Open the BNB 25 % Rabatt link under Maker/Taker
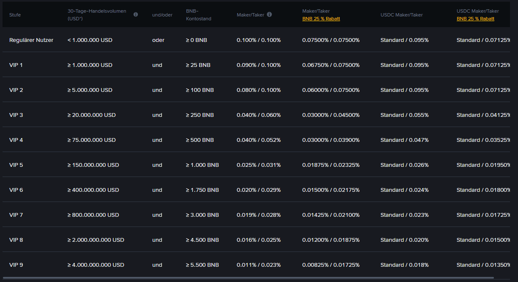 (x=321, y=18)
